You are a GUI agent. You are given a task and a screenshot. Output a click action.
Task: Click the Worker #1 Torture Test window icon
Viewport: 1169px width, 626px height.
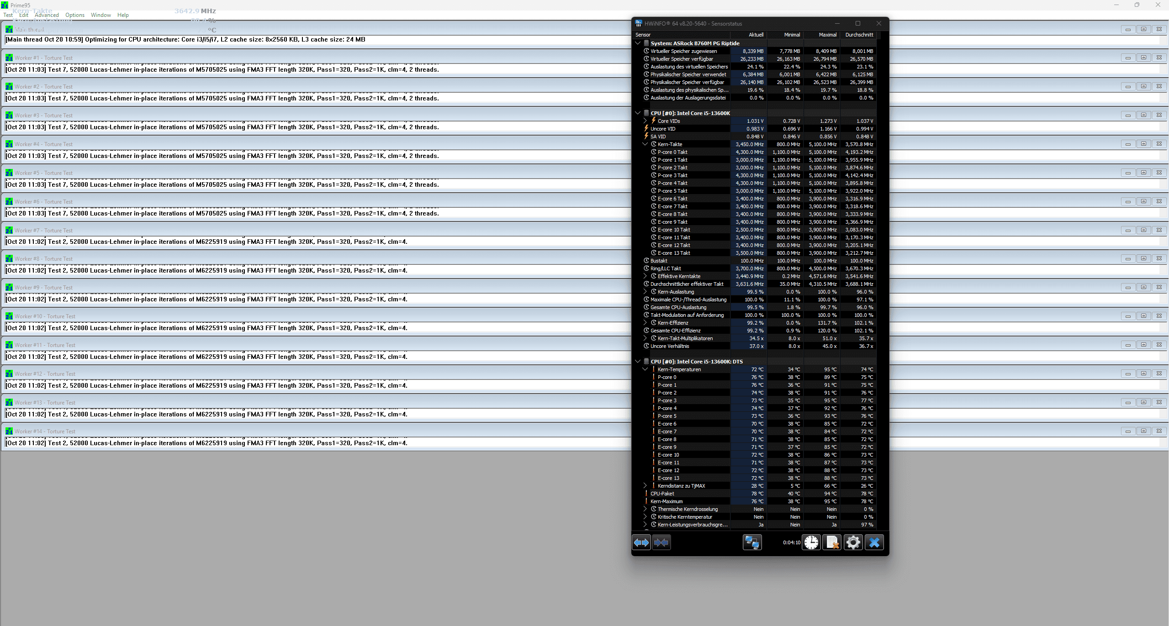[x=9, y=58]
